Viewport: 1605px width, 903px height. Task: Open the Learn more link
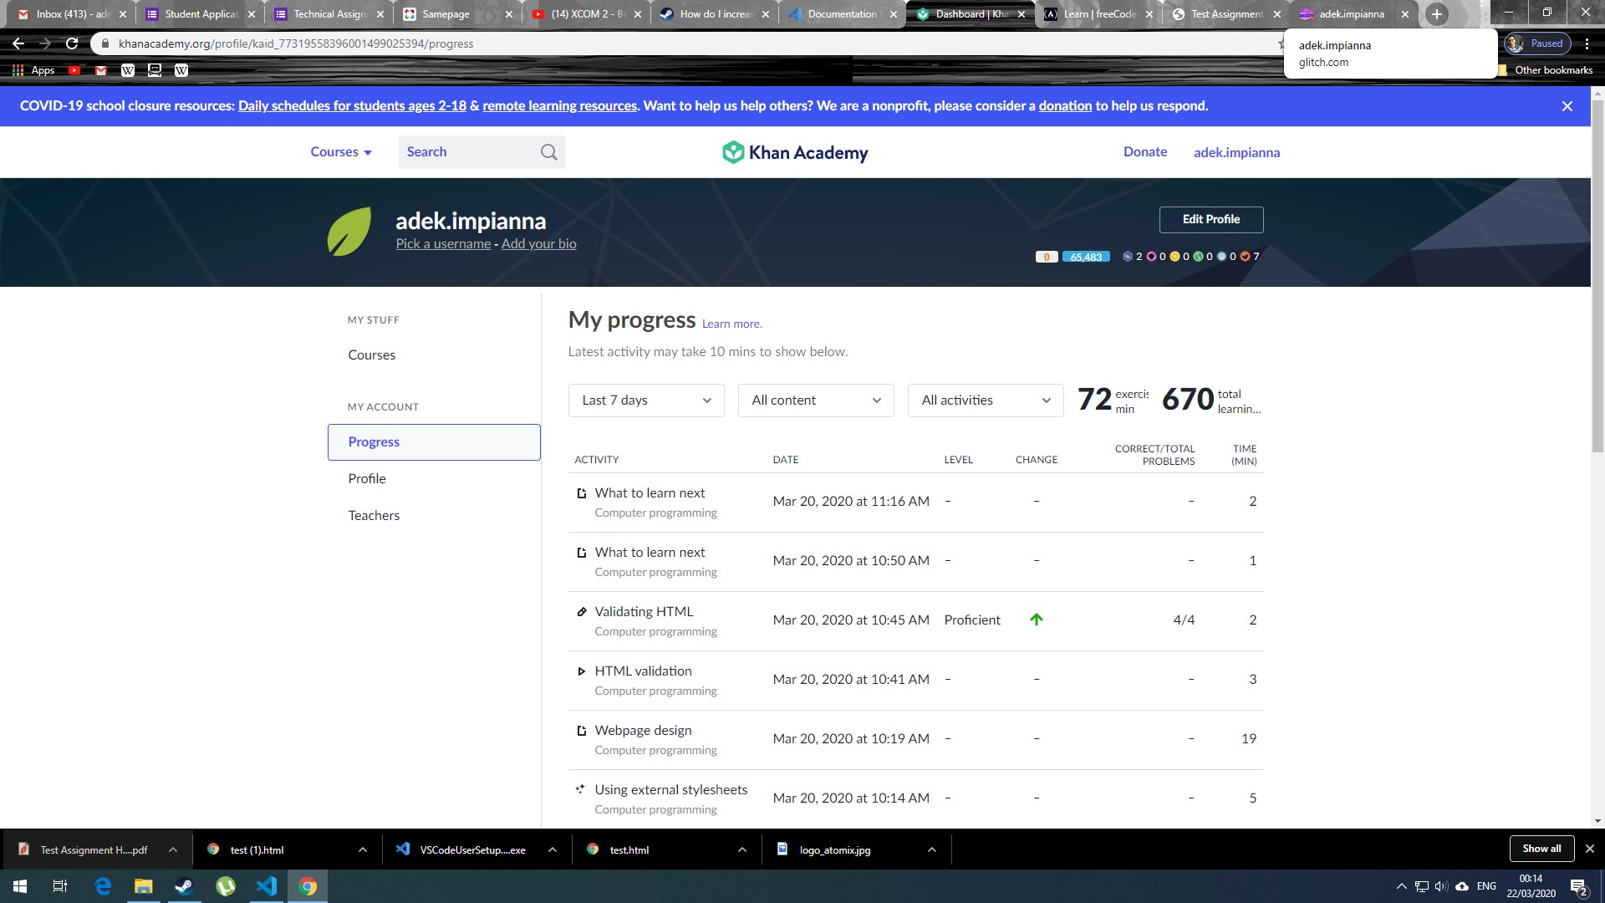(732, 324)
